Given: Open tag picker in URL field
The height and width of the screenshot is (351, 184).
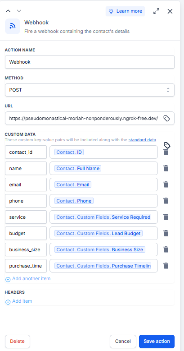Looking at the screenshot, I should [166, 118].
